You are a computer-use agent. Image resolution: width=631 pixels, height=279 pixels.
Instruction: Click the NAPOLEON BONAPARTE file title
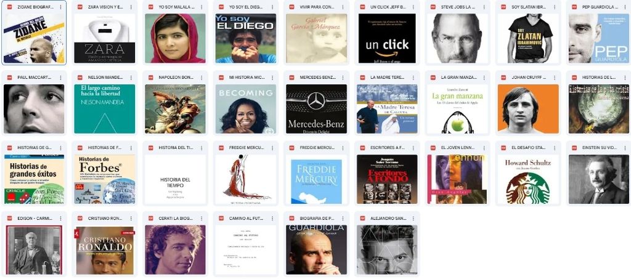(x=174, y=77)
